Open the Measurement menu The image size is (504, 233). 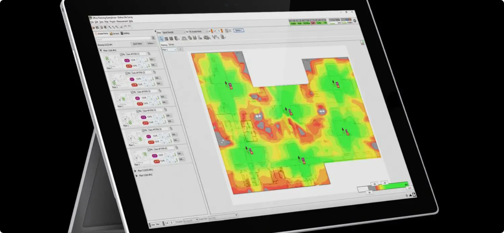(x=122, y=21)
